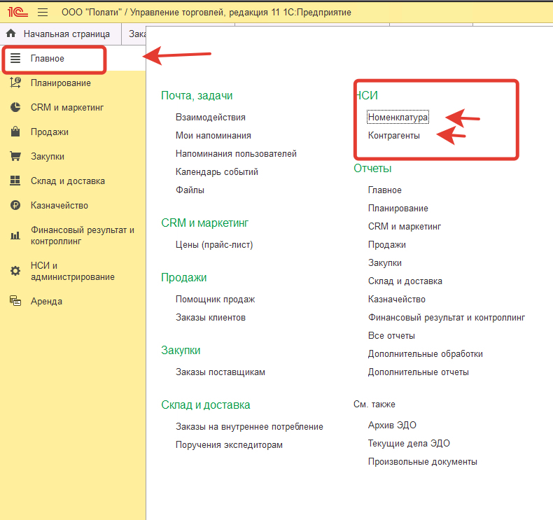Image resolution: width=553 pixels, height=520 pixels.
Task: Click the Склад и доставка grid icon
Action: point(15,181)
